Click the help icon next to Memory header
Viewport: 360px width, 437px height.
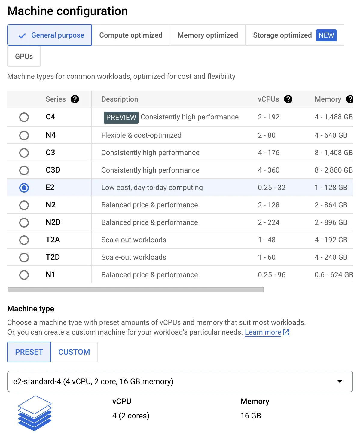coord(350,99)
